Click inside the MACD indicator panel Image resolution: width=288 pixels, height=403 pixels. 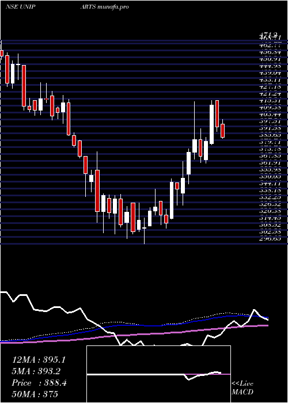tap(158, 374)
